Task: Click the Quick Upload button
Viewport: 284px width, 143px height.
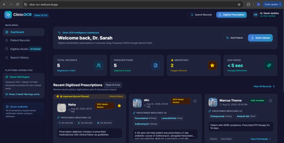Action: pos(260,38)
